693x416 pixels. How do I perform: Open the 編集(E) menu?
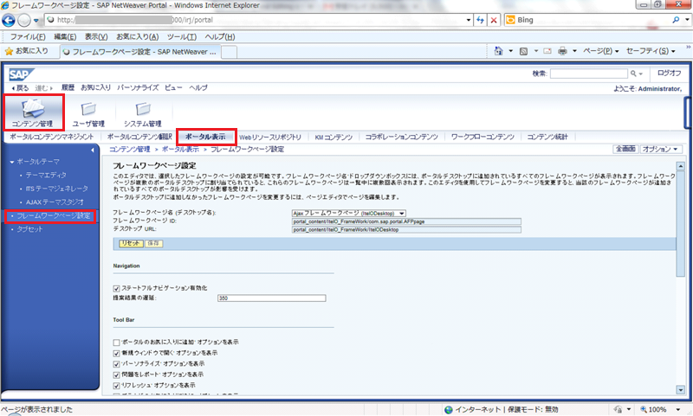coord(65,37)
